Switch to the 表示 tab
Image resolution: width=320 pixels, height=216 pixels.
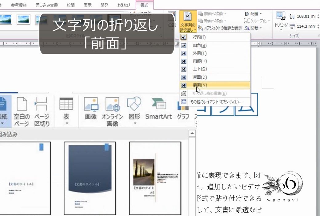coord(88,5)
